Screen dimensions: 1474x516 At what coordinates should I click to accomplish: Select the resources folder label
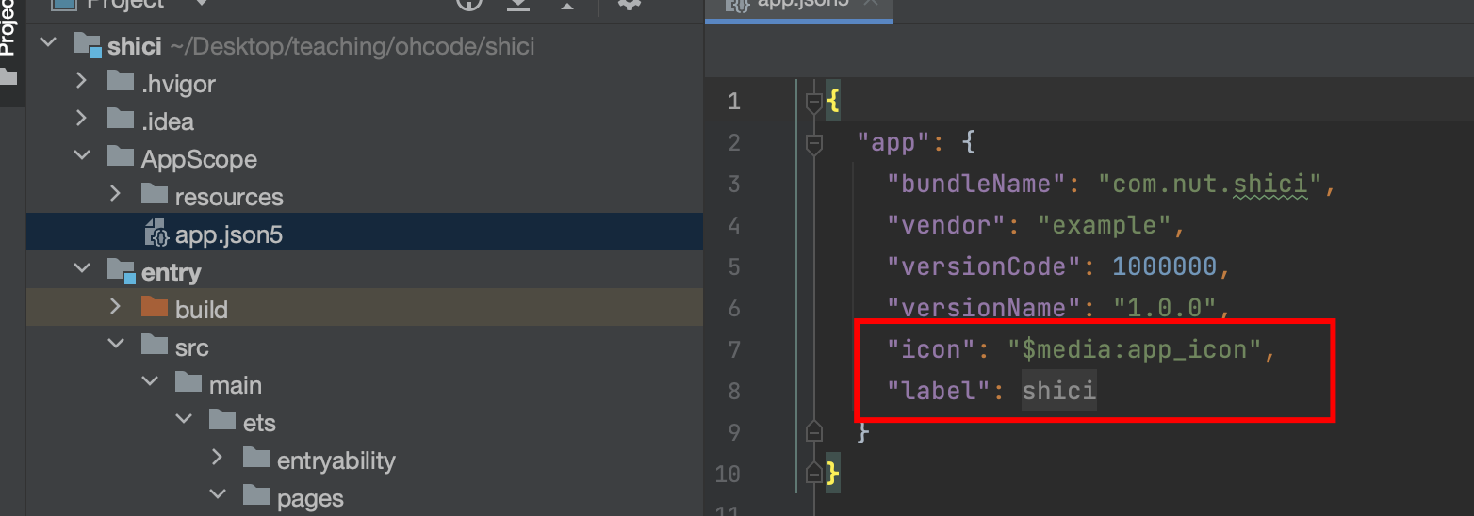click(x=229, y=197)
